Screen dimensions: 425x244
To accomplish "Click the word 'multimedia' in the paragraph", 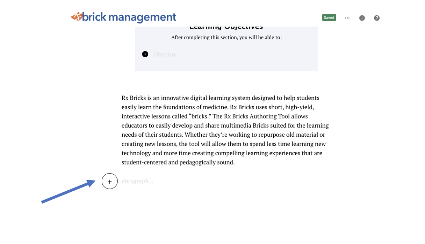I will coord(236,125).
